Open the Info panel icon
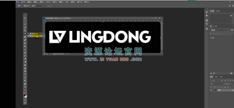 pos(207,24)
